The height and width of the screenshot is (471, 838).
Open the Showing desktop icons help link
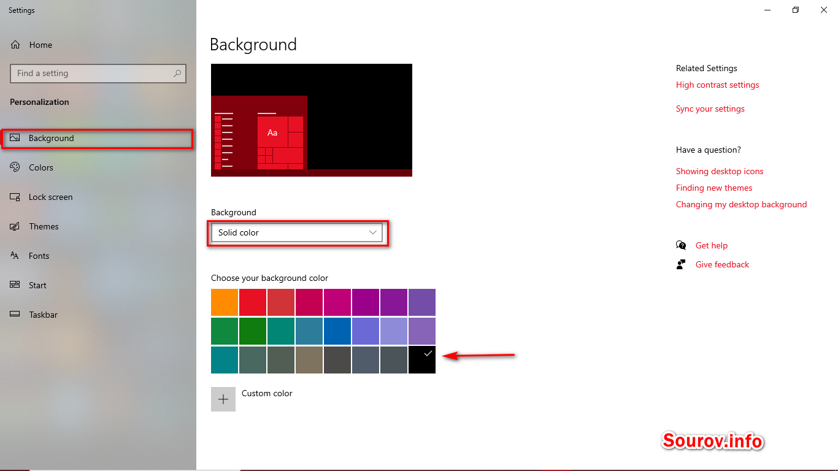[x=720, y=171]
